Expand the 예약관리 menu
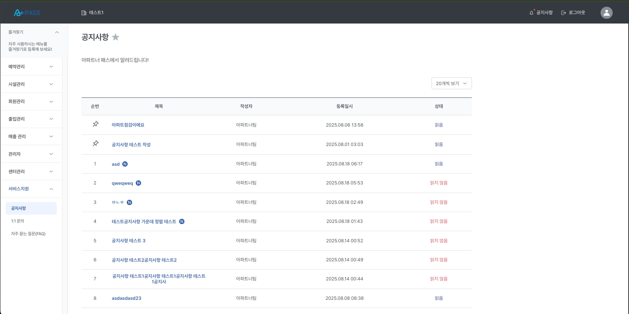This screenshot has width=629, height=314. pyautogui.click(x=31, y=66)
